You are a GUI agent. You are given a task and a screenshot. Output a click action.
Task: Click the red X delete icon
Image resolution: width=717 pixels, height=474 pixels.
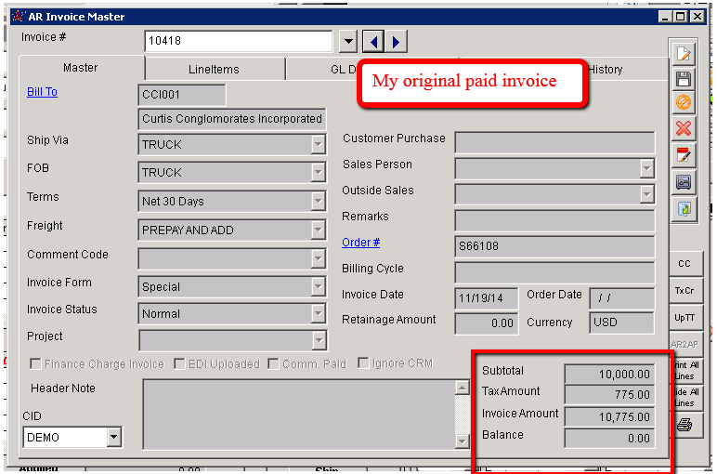pyautogui.click(x=684, y=128)
